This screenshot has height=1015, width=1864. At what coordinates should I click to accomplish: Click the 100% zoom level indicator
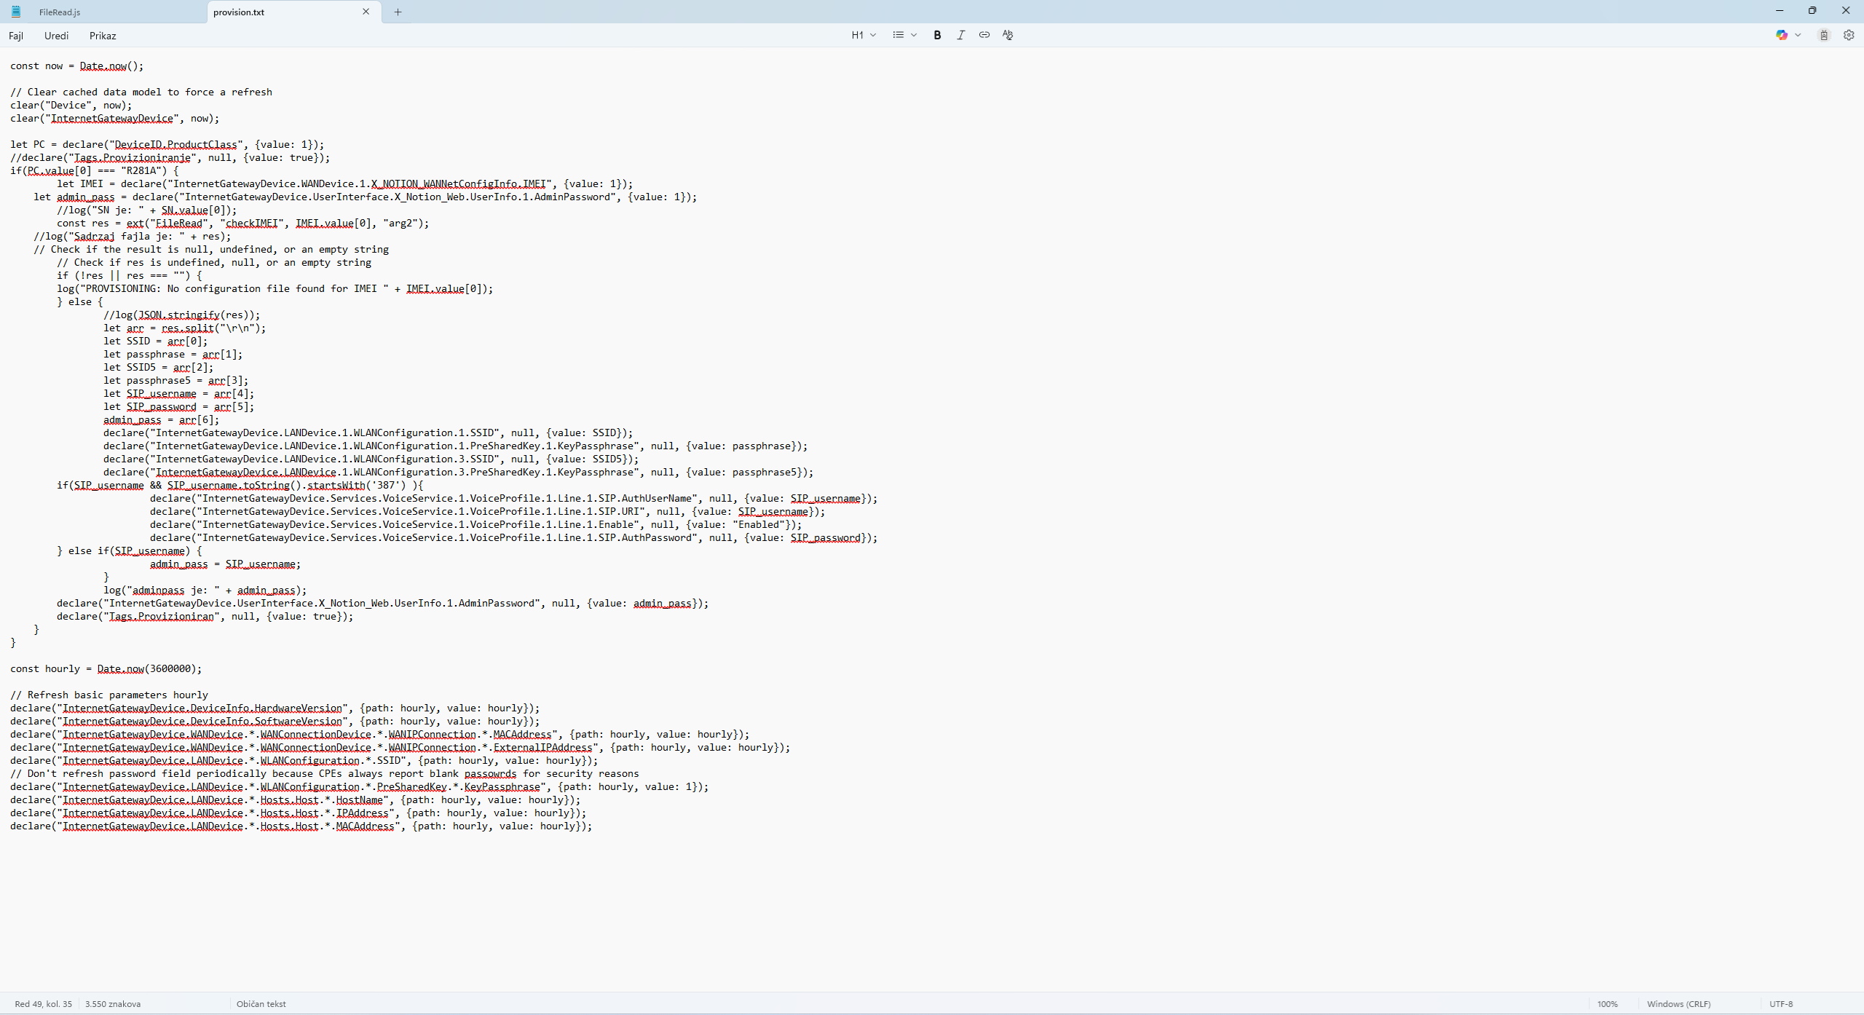(1607, 1003)
